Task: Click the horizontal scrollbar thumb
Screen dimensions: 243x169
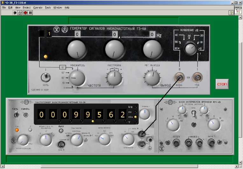Action: pyautogui.click(x=119, y=166)
